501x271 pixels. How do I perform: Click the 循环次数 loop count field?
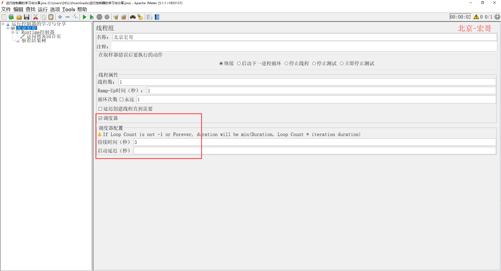point(316,99)
